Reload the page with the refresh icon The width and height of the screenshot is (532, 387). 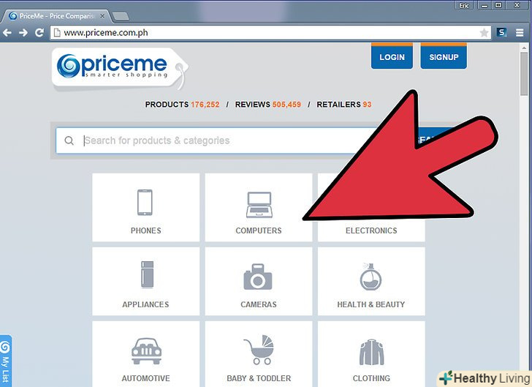pyautogui.click(x=39, y=33)
